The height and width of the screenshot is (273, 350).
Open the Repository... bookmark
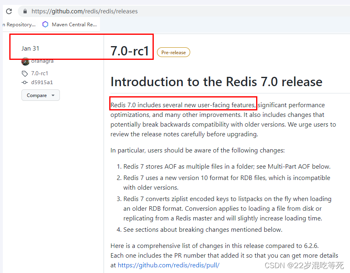click(x=19, y=25)
